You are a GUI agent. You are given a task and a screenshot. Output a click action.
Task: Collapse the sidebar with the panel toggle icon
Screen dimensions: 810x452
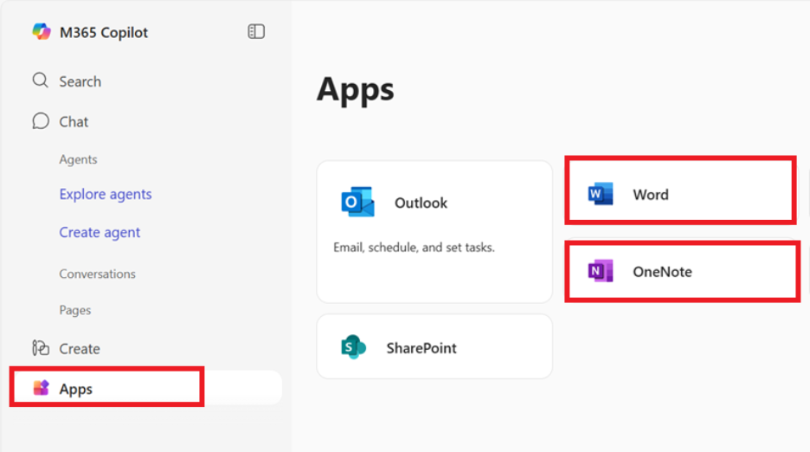click(256, 31)
